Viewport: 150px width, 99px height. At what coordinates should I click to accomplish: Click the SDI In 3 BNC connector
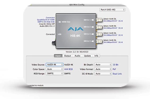pos(99,34)
